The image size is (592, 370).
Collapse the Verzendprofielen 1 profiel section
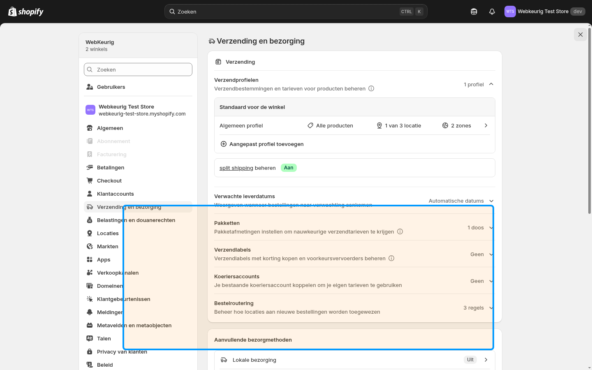[x=491, y=84]
